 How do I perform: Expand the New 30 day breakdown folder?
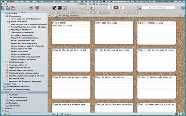[x=5, y=92]
